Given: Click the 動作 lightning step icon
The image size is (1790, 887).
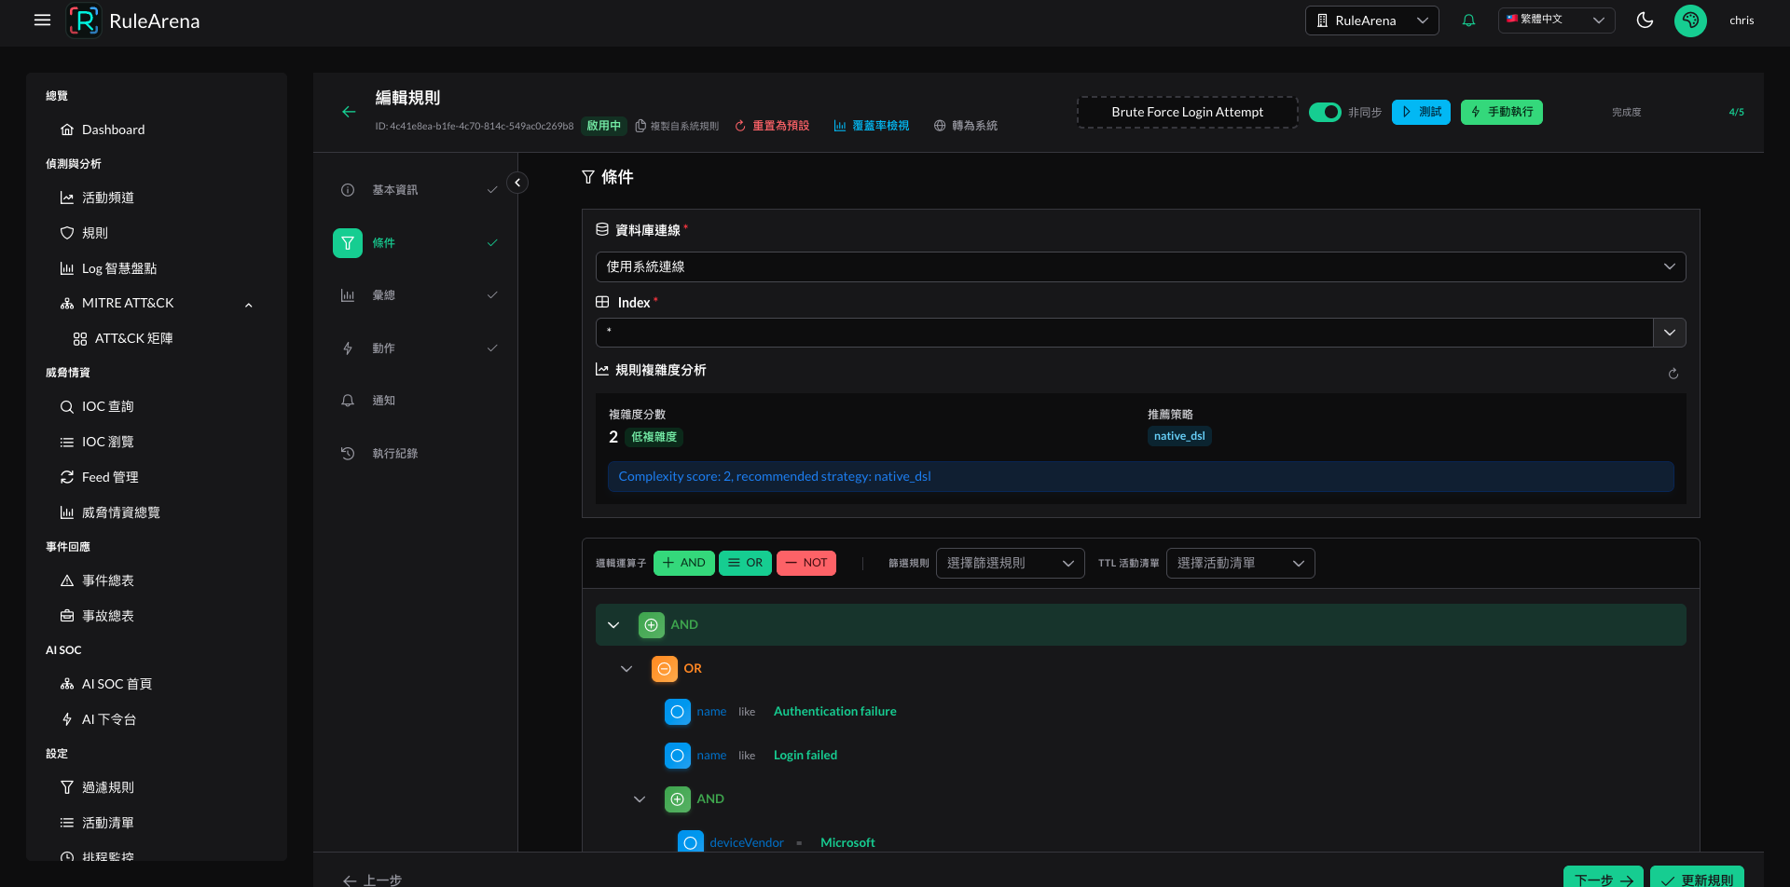Looking at the screenshot, I should (x=348, y=348).
